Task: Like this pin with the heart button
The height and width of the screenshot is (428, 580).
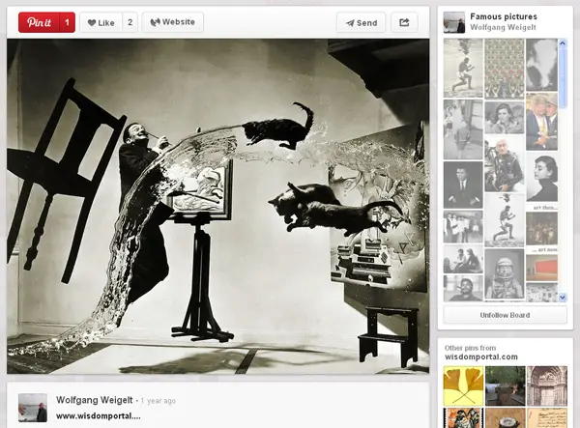Action: coord(101,22)
